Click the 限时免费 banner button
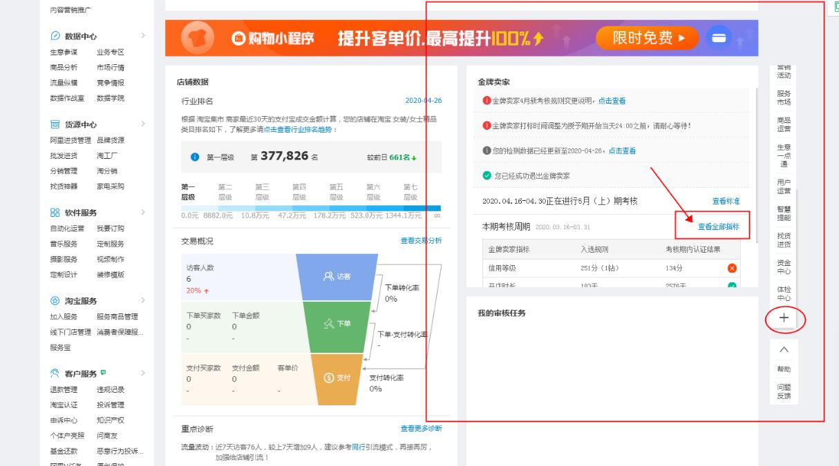839x466 pixels. tap(647, 39)
